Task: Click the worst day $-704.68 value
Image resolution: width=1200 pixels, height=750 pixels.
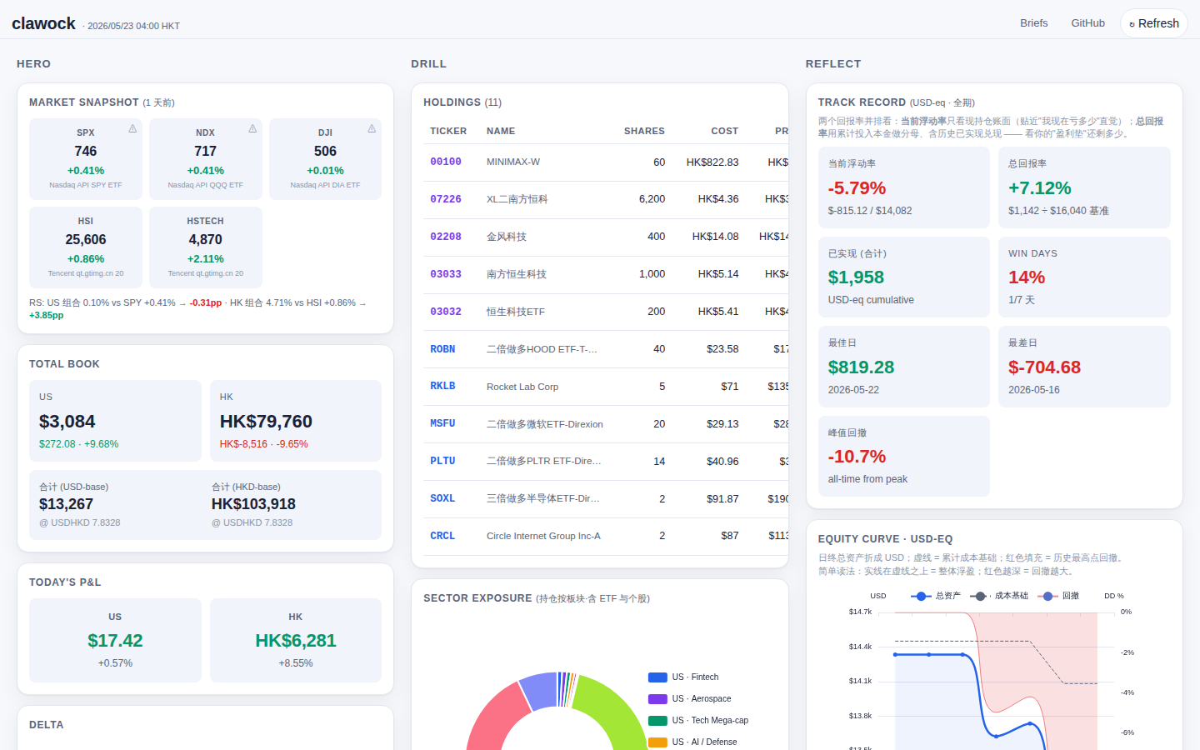Action: coord(1044,367)
